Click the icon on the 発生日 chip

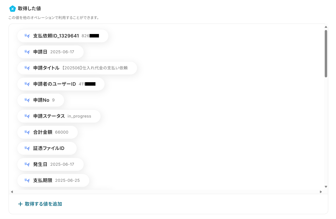(x=27, y=164)
